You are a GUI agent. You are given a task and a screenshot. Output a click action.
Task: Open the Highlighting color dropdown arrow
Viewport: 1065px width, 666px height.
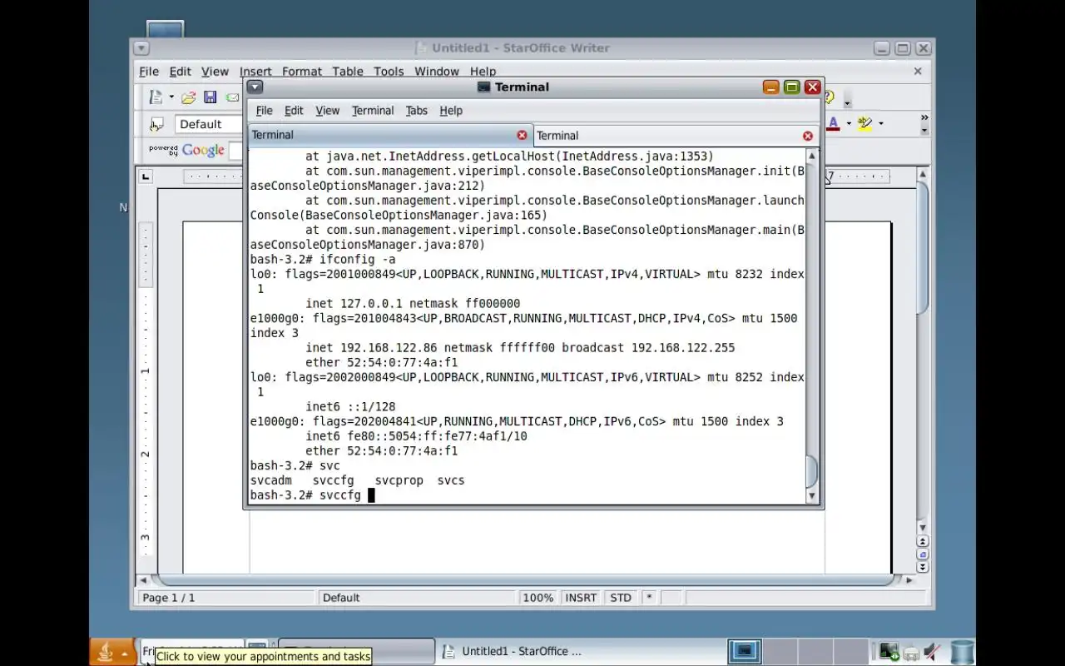[x=880, y=123]
